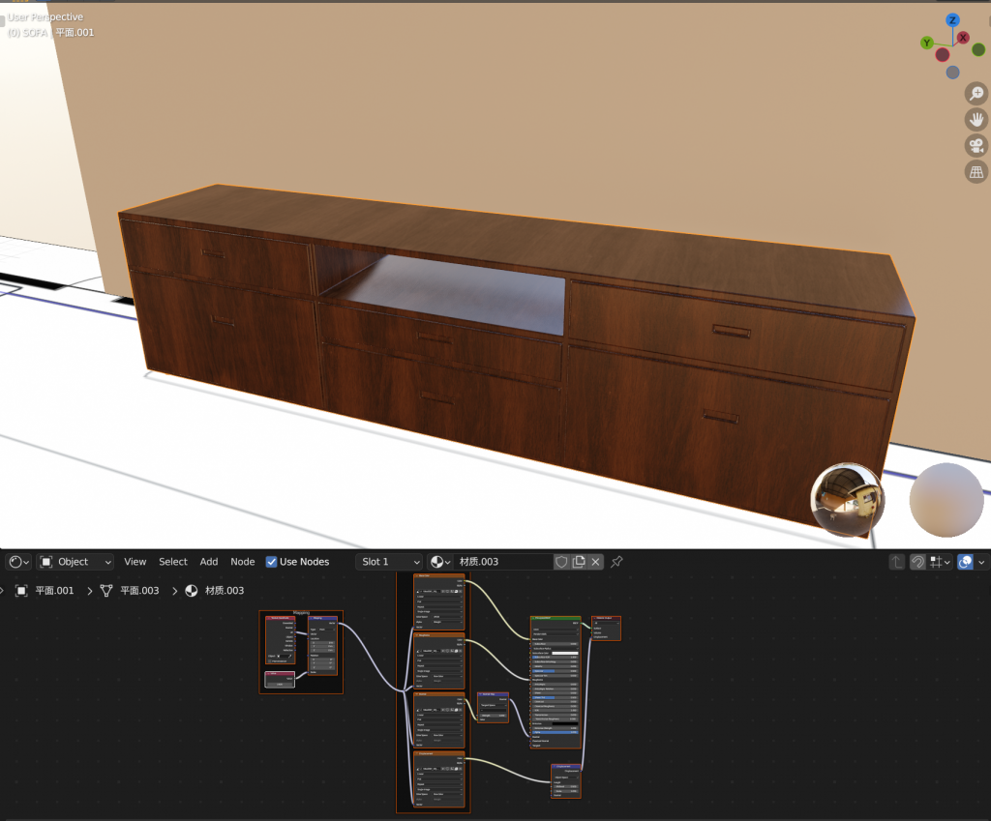Unlink material 材质.003 with X button
The width and height of the screenshot is (991, 821).
point(596,562)
